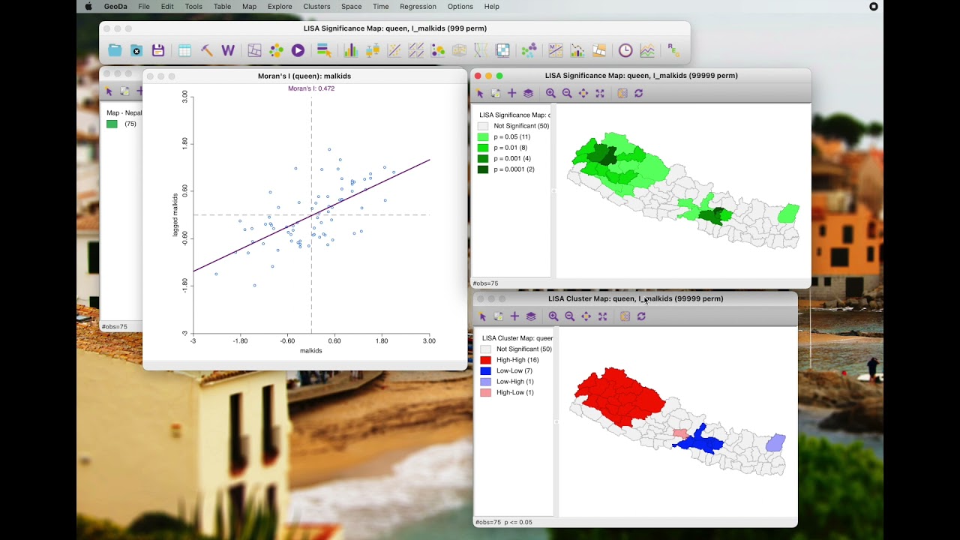Open the scatter plot matrix icon
The height and width of the screenshot is (540, 960).
point(416,50)
